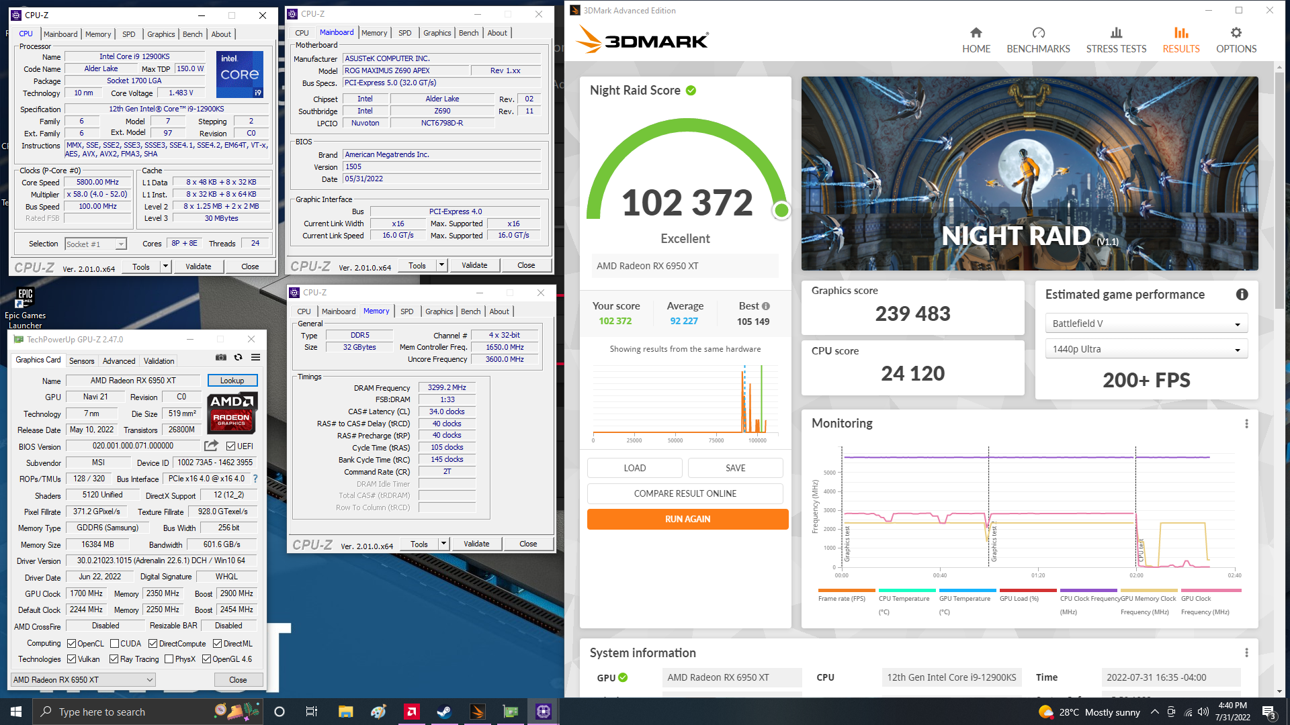Open Tools dropdown arrow in CPU-Z Mainboard window
Screen dimensions: 1290x725
(x=441, y=266)
